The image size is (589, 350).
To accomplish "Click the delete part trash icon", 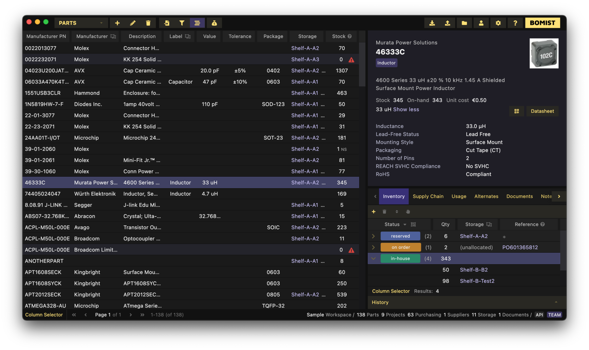I will click(x=148, y=23).
